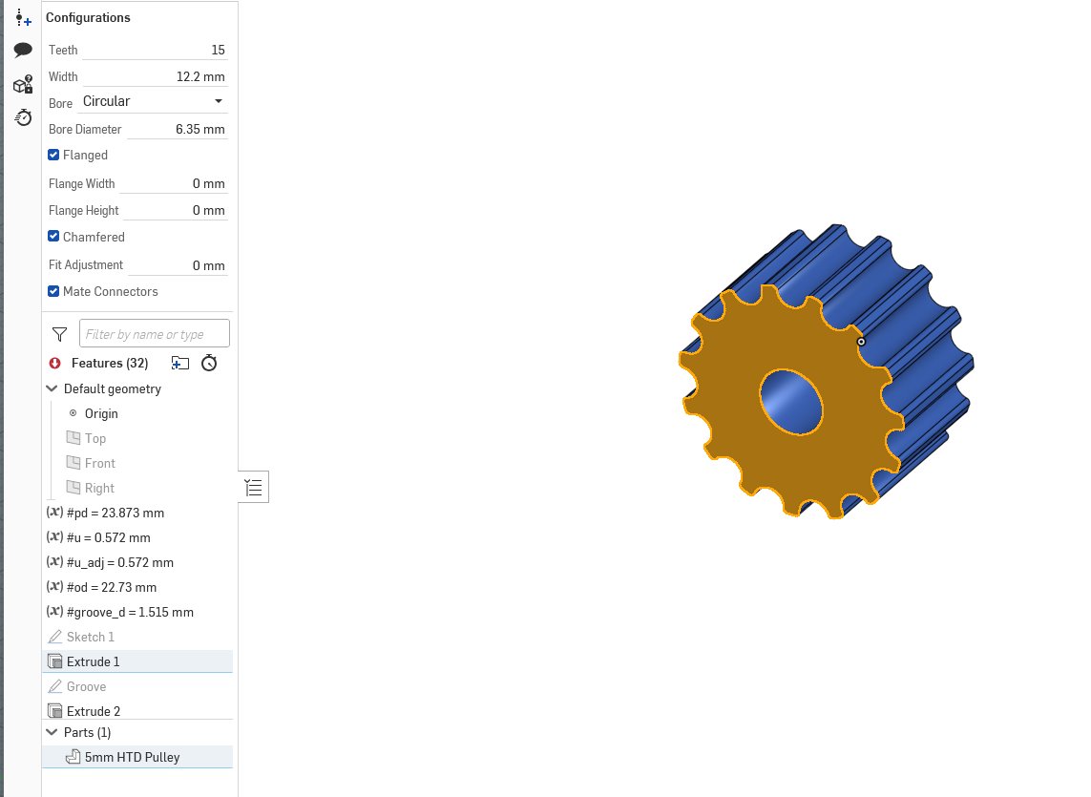Screen dimensions: 1091x797
Task: Click the Width value field
Action: pos(156,76)
